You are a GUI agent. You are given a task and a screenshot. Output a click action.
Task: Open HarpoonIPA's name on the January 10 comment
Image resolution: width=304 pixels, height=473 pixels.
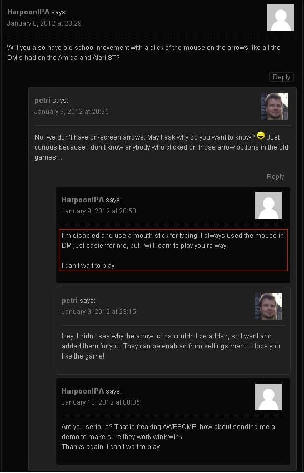click(83, 391)
